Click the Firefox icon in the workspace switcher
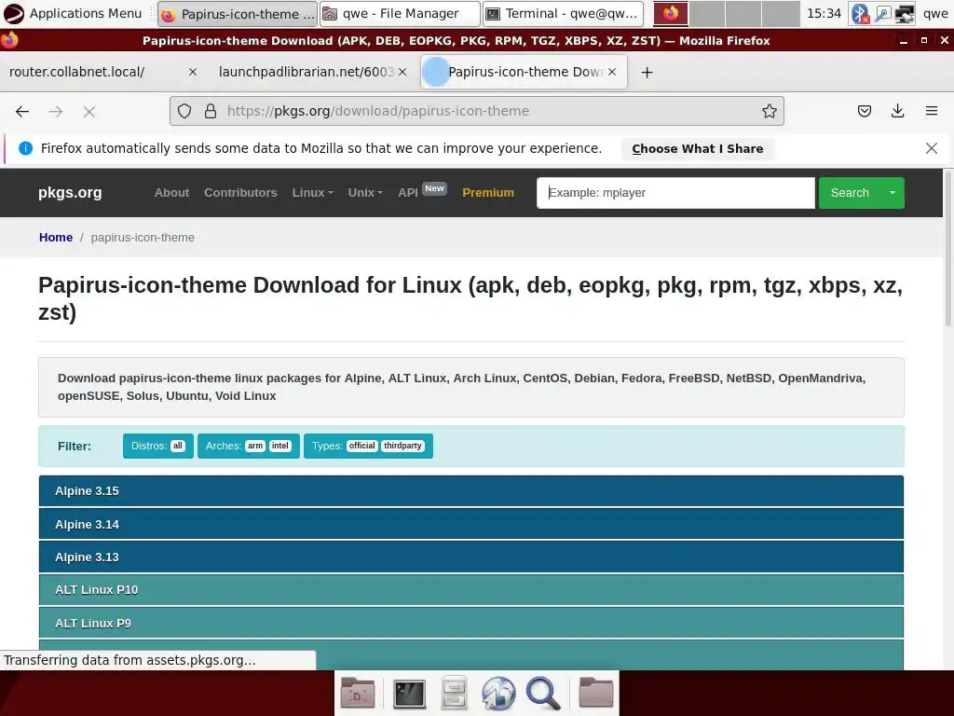 [671, 13]
